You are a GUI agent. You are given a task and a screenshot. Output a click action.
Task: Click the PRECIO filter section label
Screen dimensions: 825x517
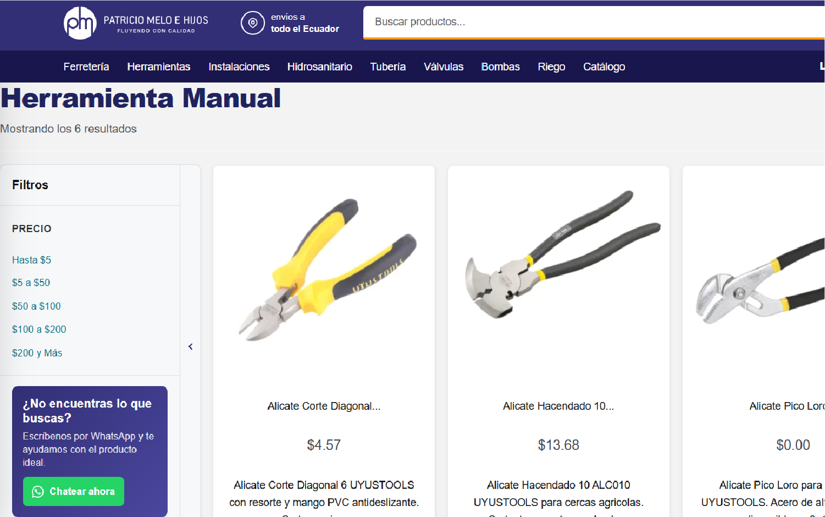[32, 229]
